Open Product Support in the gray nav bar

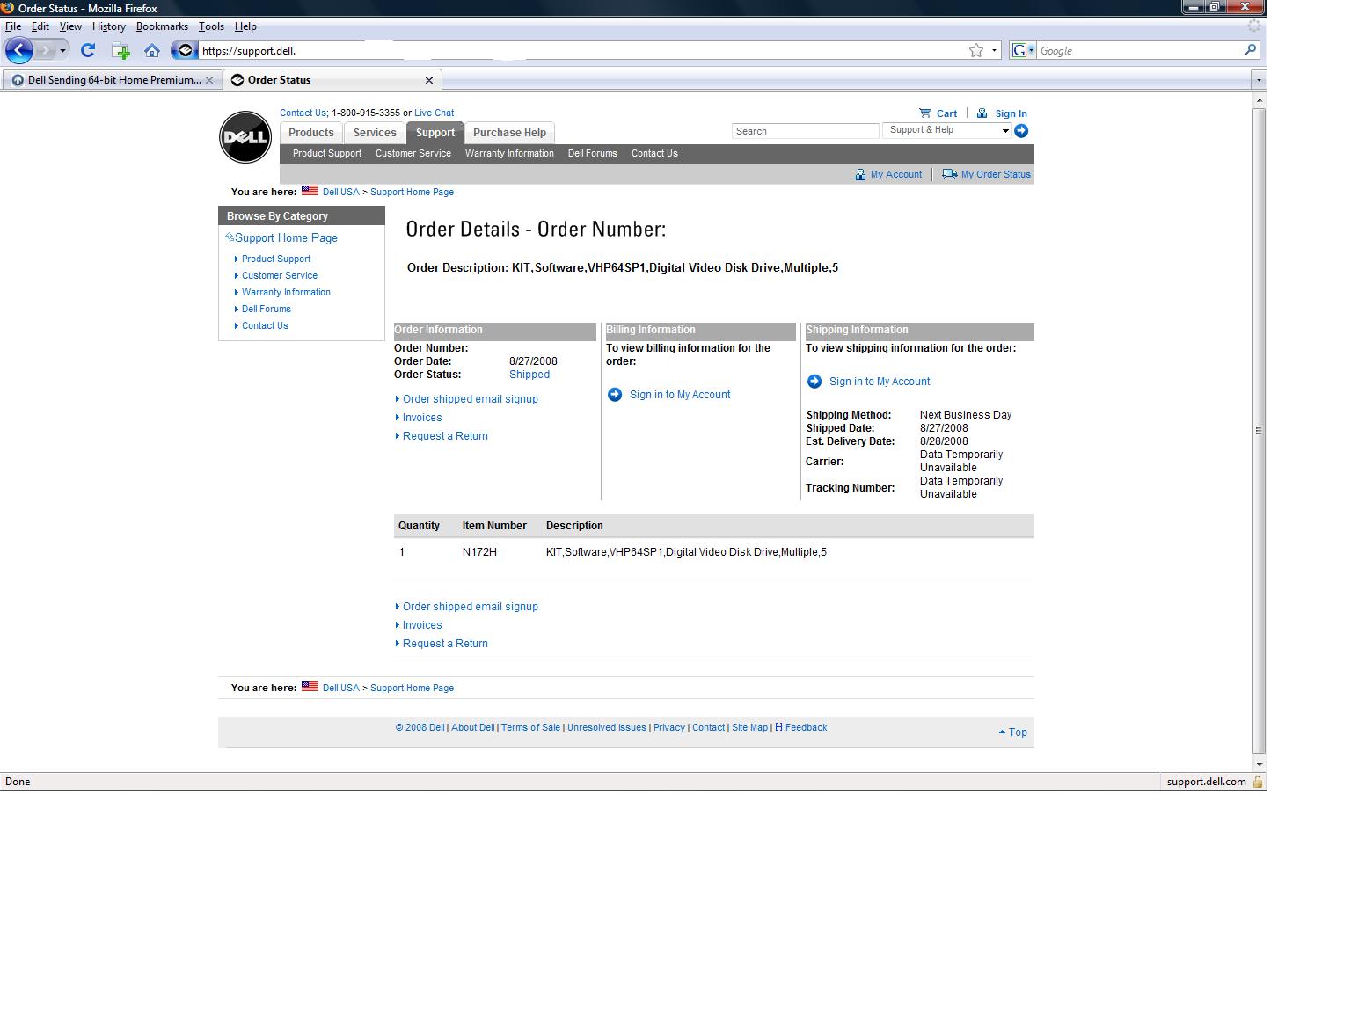[x=327, y=153]
